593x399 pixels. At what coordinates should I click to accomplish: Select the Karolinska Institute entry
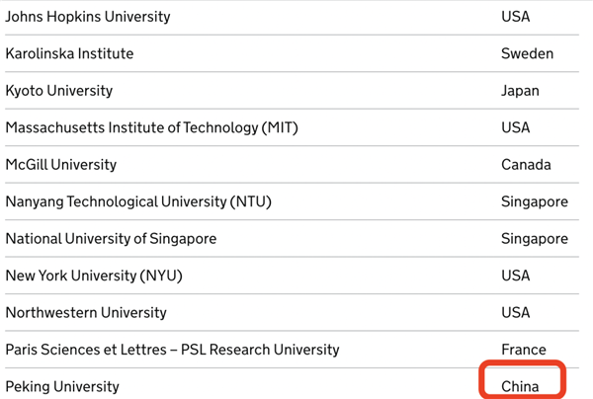[x=69, y=53]
